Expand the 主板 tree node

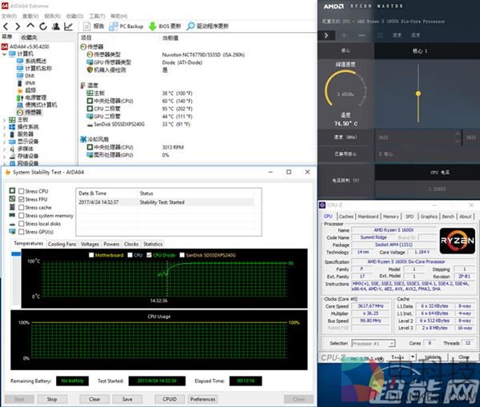[x=4, y=120]
